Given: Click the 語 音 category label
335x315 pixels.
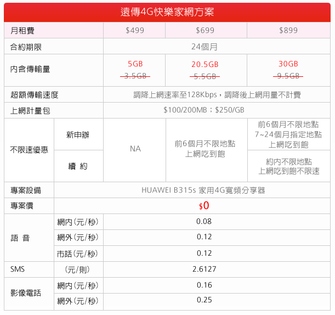Looking at the screenshot, I should click(x=20, y=238).
